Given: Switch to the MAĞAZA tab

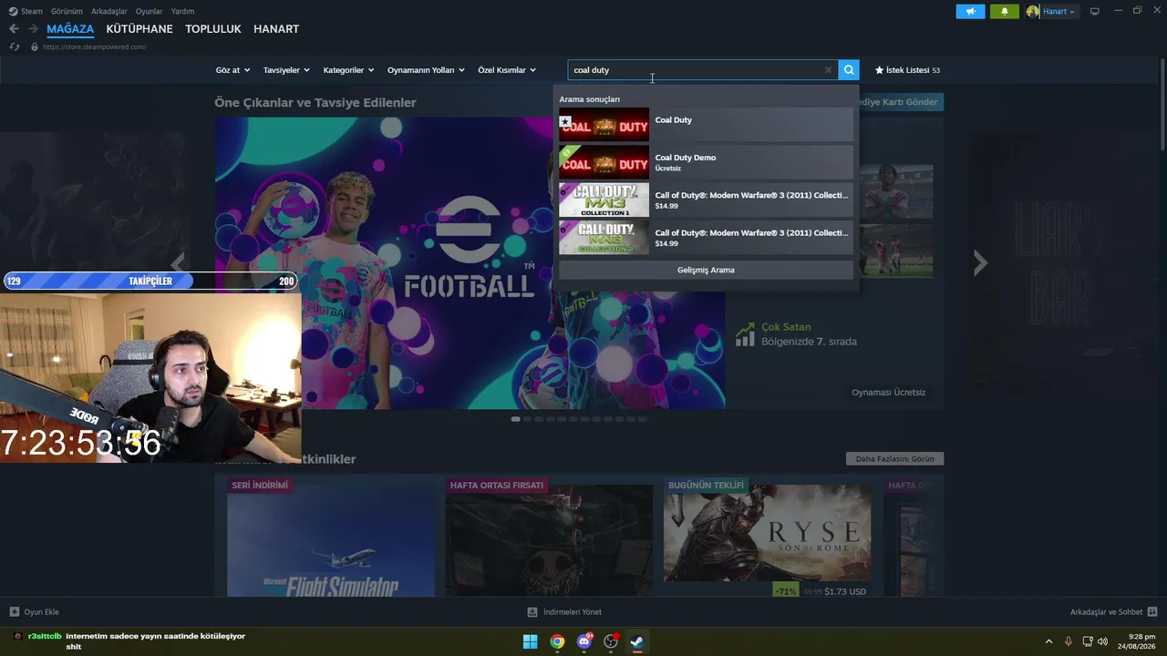Looking at the screenshot, I should pyautogui.click(x=70, y=29).
